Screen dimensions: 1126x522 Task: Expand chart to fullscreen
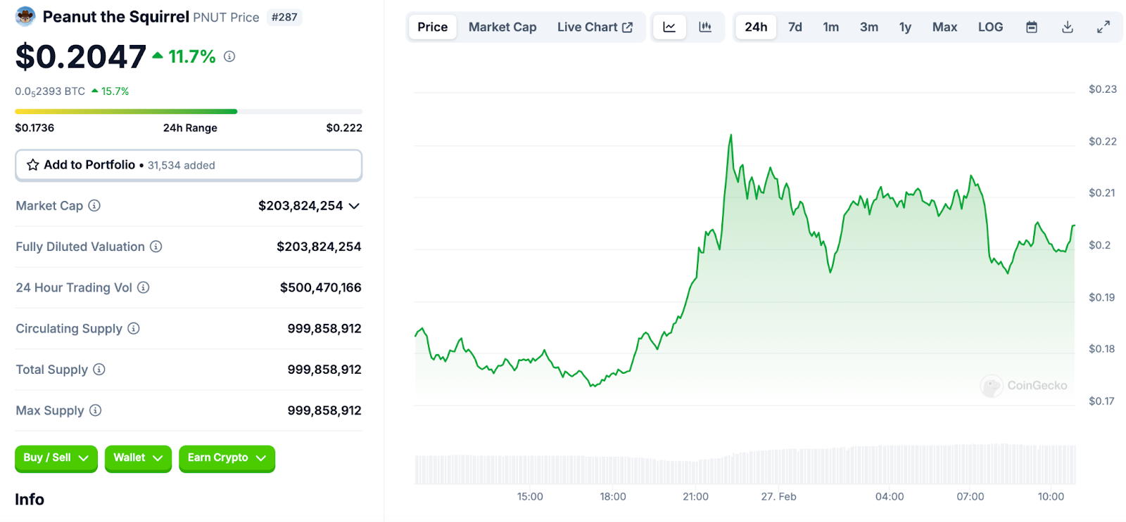[x=1103, y=27]
